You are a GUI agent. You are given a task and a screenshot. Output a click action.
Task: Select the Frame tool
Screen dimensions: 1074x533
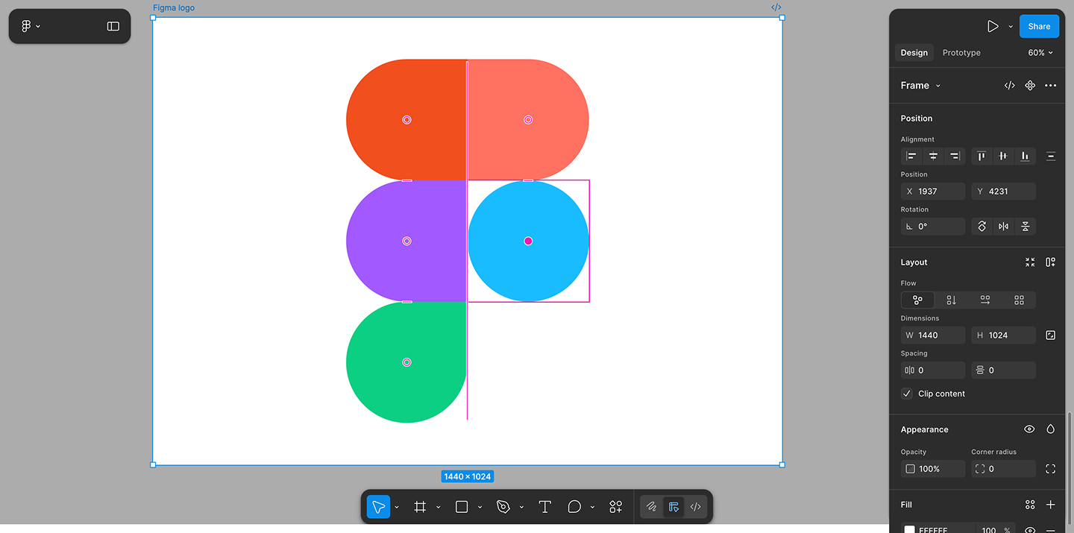[420, 507]
